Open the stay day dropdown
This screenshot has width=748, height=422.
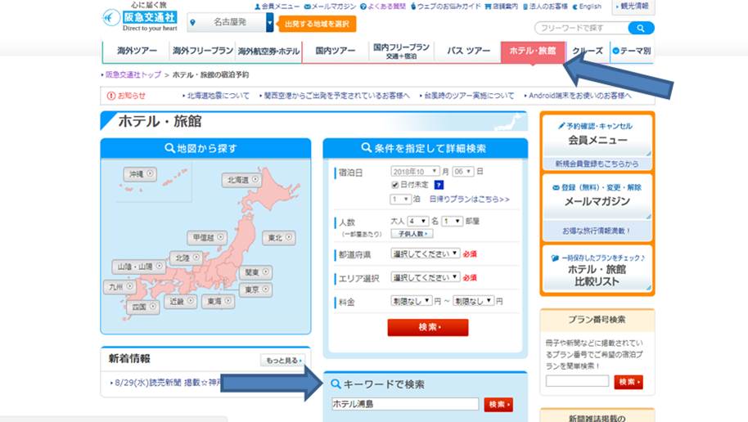coord(462,171)
